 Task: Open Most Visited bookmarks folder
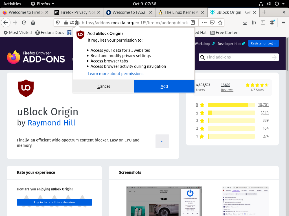click(18, 33)
